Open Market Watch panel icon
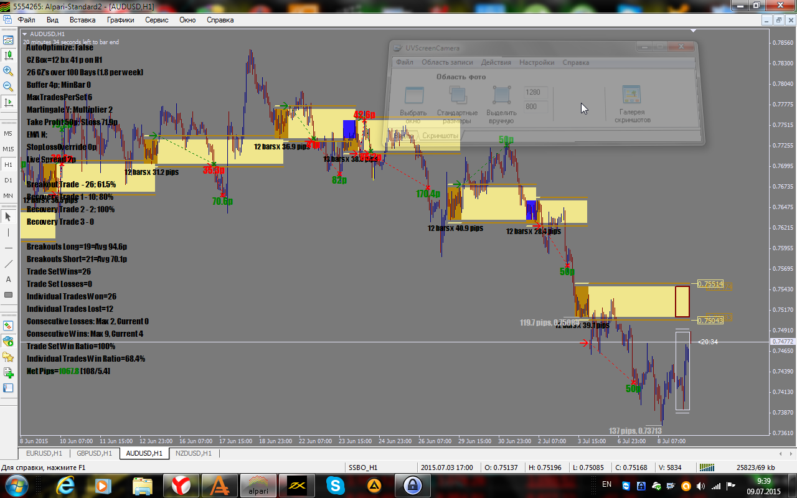This screenshot has height=498, width=797. [x=8, y=325]
